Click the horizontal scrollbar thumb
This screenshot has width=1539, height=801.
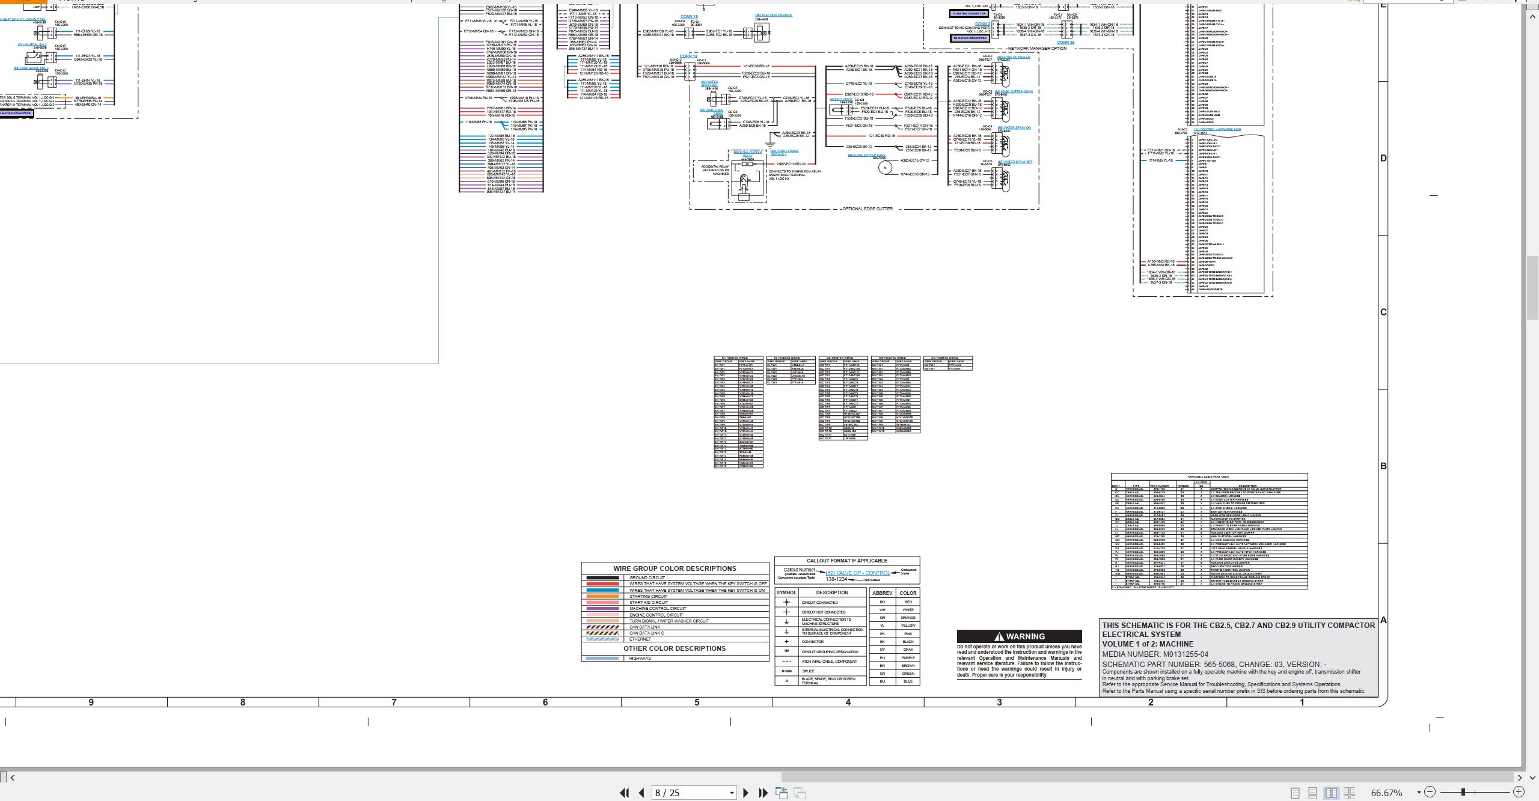point(1146,777)
